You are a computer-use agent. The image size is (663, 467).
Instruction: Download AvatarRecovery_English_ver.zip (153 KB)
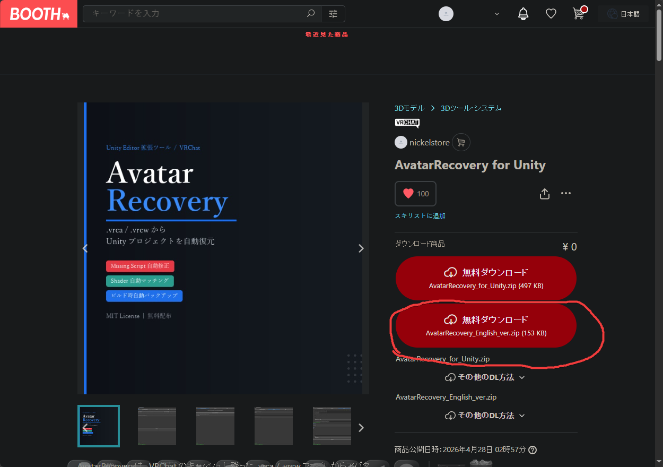[x=486, y=326]
